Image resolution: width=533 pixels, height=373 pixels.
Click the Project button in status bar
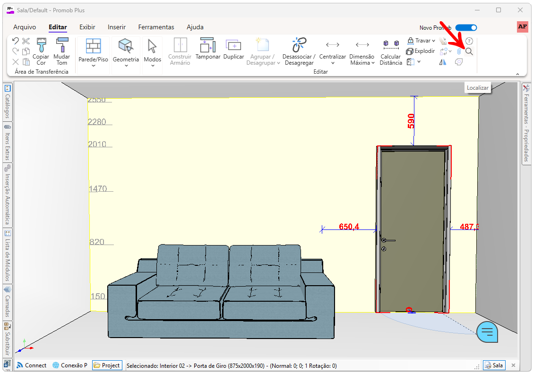click(x=107, y=365)
